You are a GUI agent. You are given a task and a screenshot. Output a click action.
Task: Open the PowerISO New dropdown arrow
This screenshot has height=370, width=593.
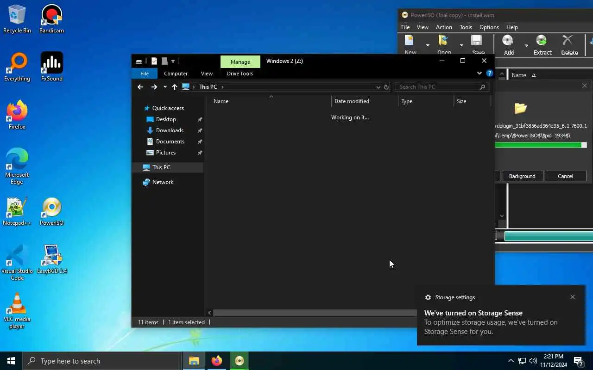428,45
